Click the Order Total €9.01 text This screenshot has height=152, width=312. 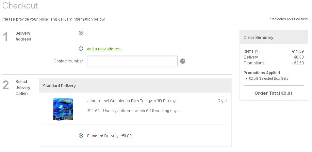pyautogui.click(x=273, y=93)
